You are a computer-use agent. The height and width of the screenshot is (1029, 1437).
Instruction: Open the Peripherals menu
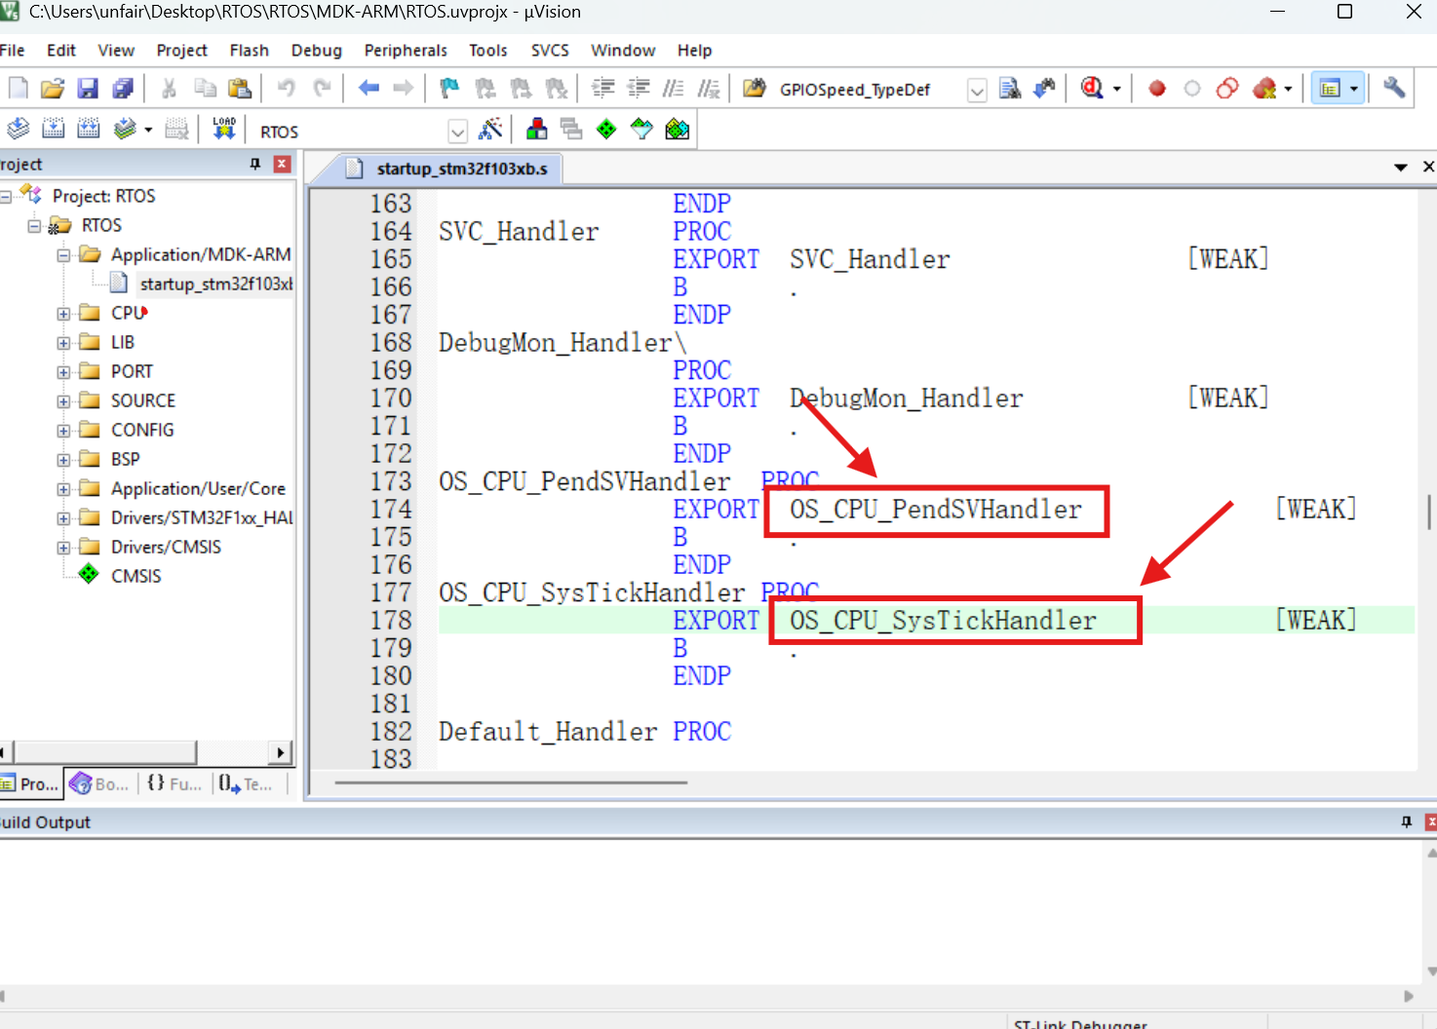[x=406, y=50]
